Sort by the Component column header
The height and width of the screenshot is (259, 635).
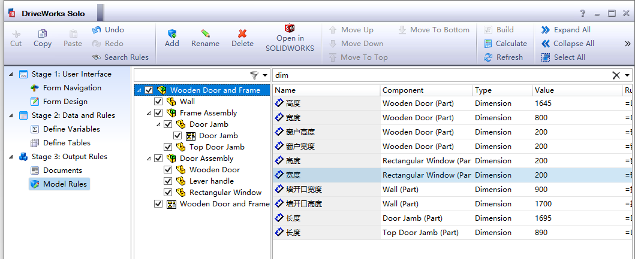426,90
